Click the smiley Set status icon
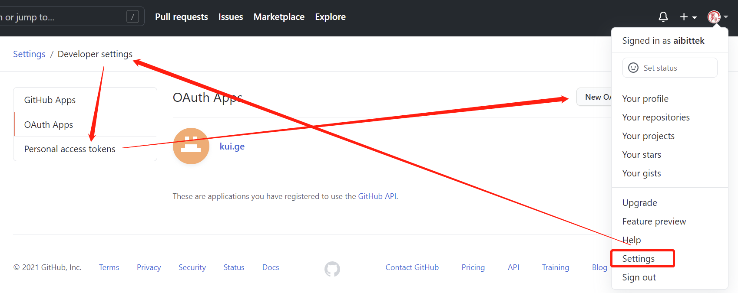738x293 pixels. point(633,68)
